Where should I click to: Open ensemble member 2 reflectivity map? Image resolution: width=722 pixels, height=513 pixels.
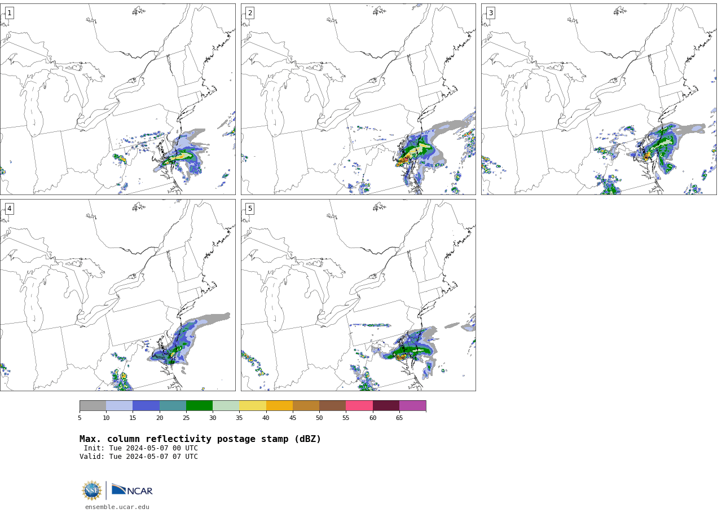(358, 99)
